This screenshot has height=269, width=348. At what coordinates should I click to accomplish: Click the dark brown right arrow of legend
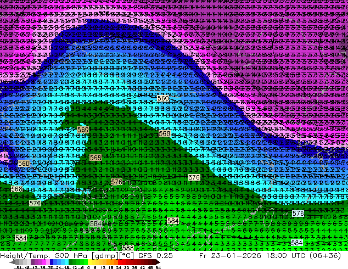[158, 262]
